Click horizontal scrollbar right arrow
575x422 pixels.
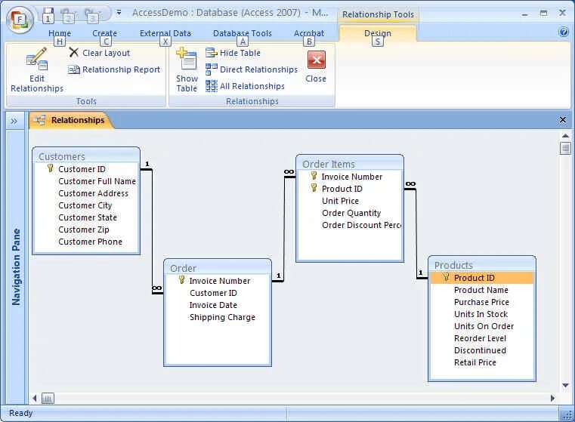tap(552, 398)
